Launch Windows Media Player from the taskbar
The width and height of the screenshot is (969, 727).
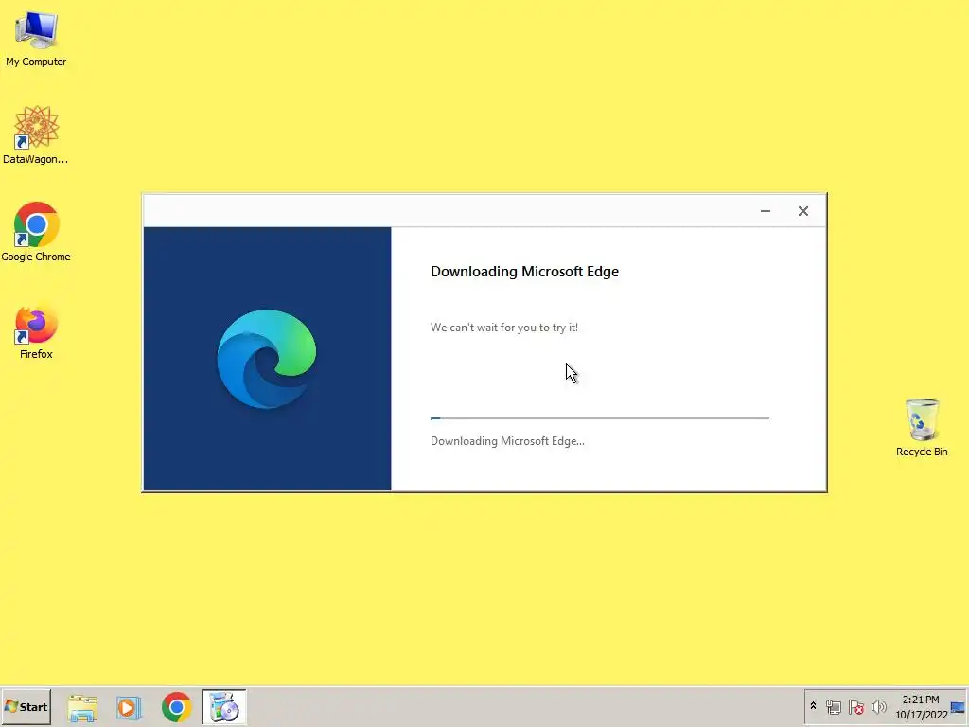point(129,707)
